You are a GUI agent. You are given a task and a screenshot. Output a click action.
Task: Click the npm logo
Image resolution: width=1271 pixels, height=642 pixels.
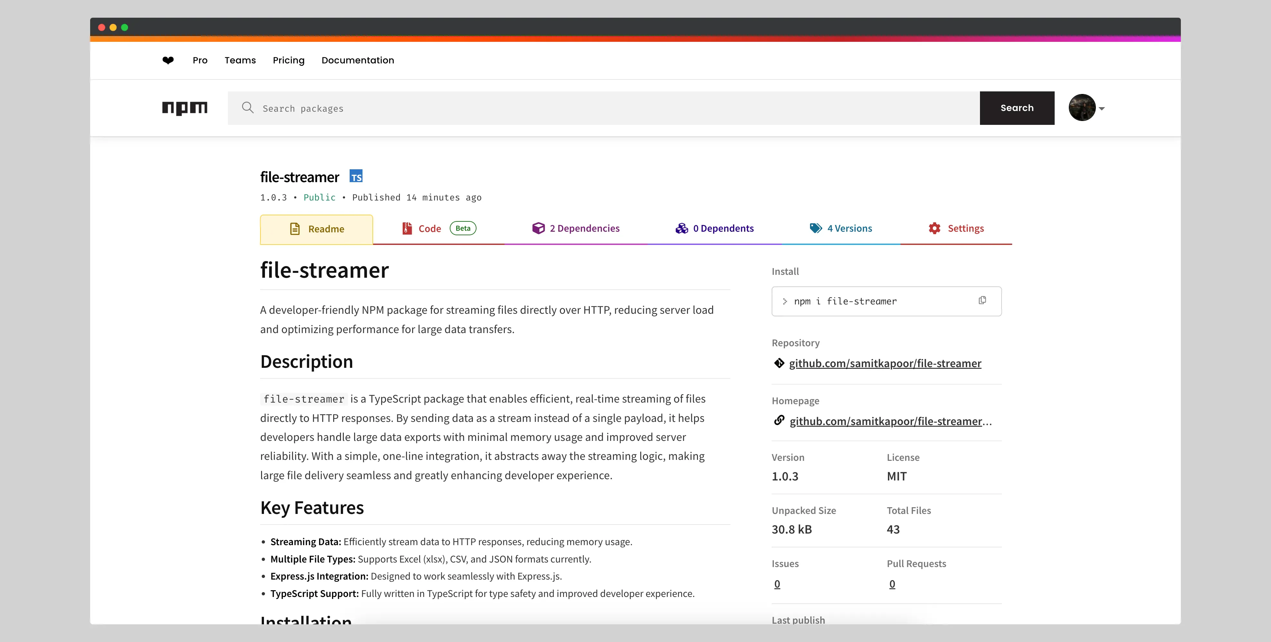pos(184,107)
